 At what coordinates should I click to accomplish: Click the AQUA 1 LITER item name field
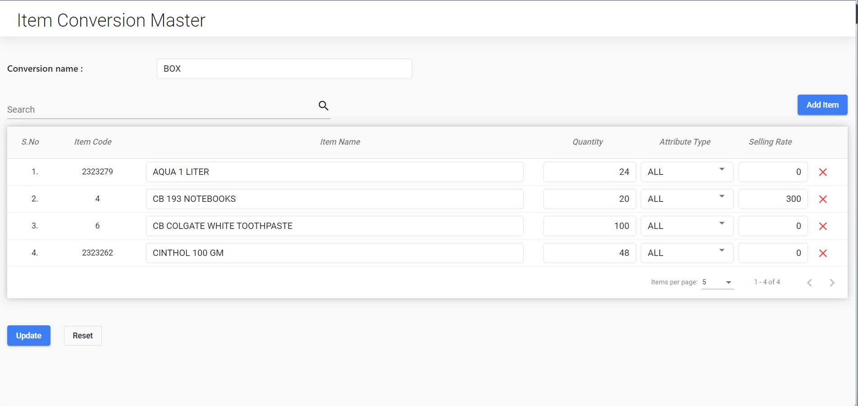pyautogui.click(x=334, y=172)
